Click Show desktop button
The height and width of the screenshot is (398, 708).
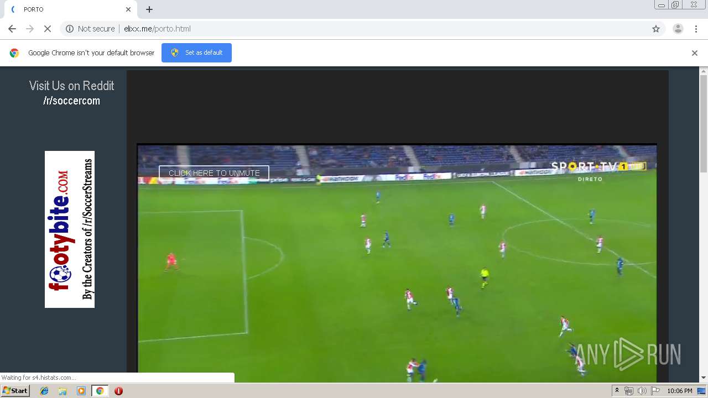[702, 391]
